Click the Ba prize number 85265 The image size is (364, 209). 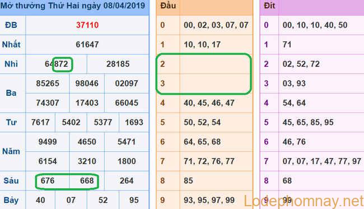48,83
